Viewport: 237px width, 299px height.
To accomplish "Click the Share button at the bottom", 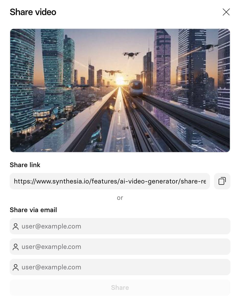I will point(120,287).
